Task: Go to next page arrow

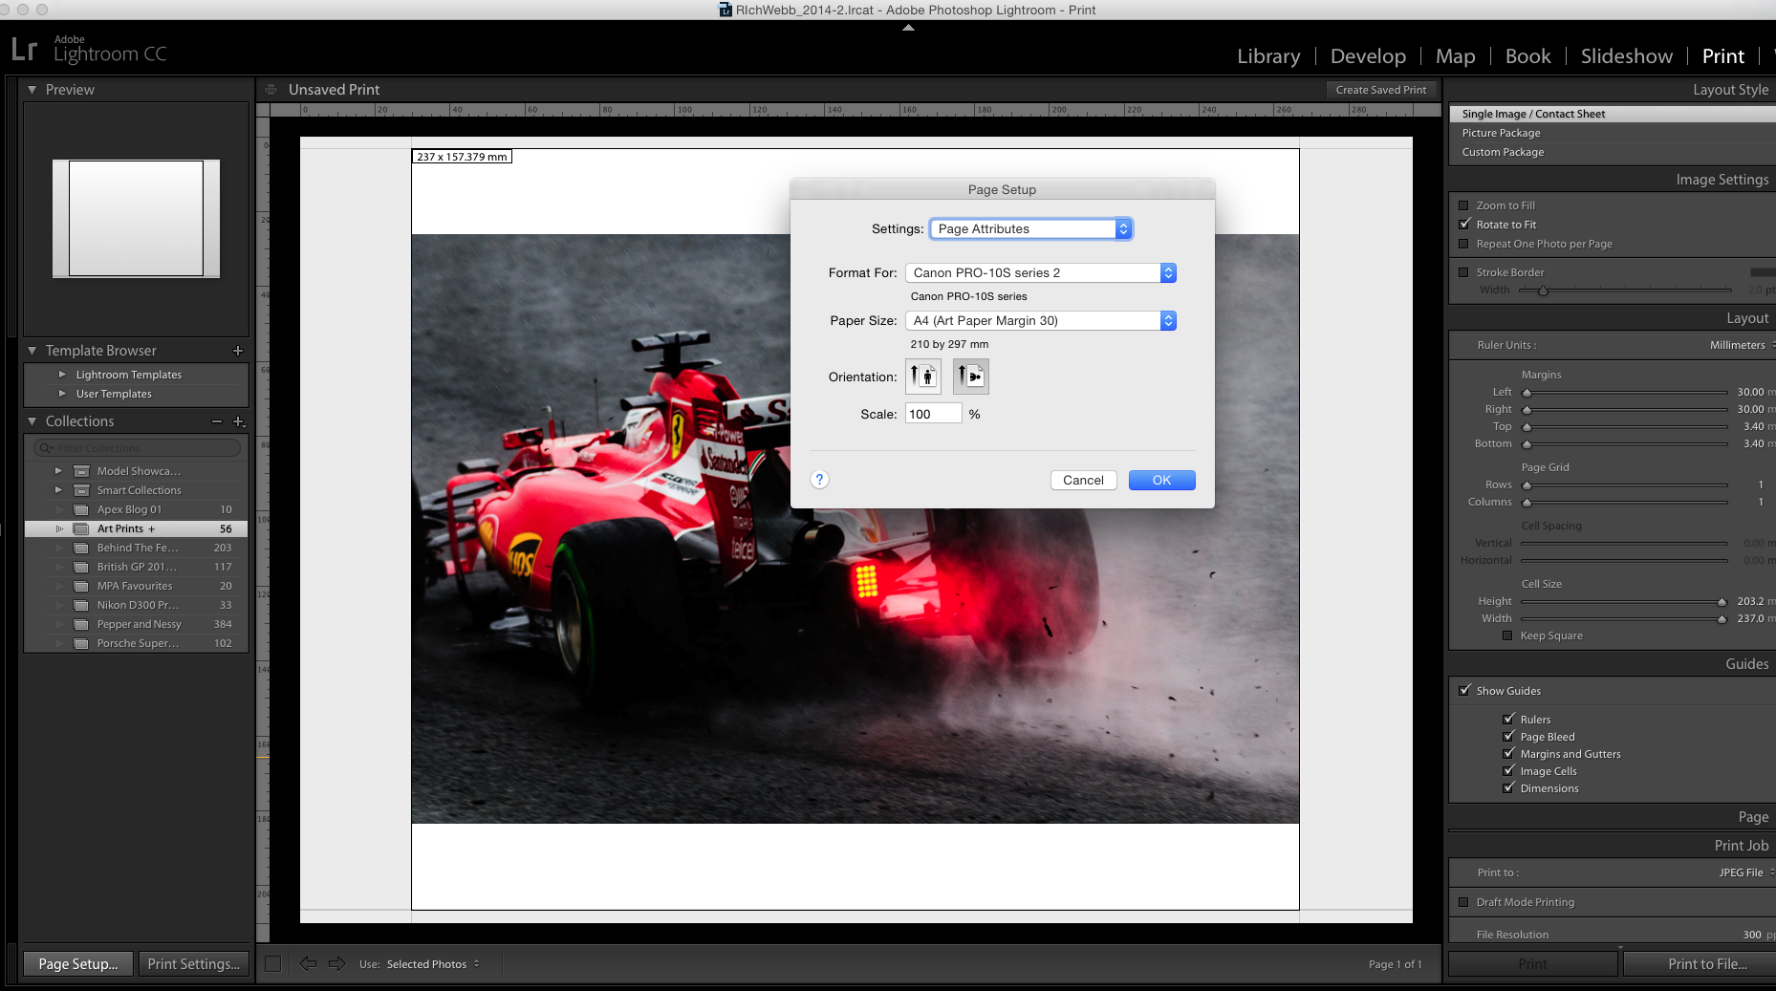Action: click(x=336, y=964)
